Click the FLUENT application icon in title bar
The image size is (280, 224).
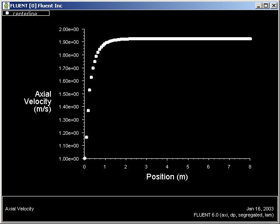tap(7, 6)
